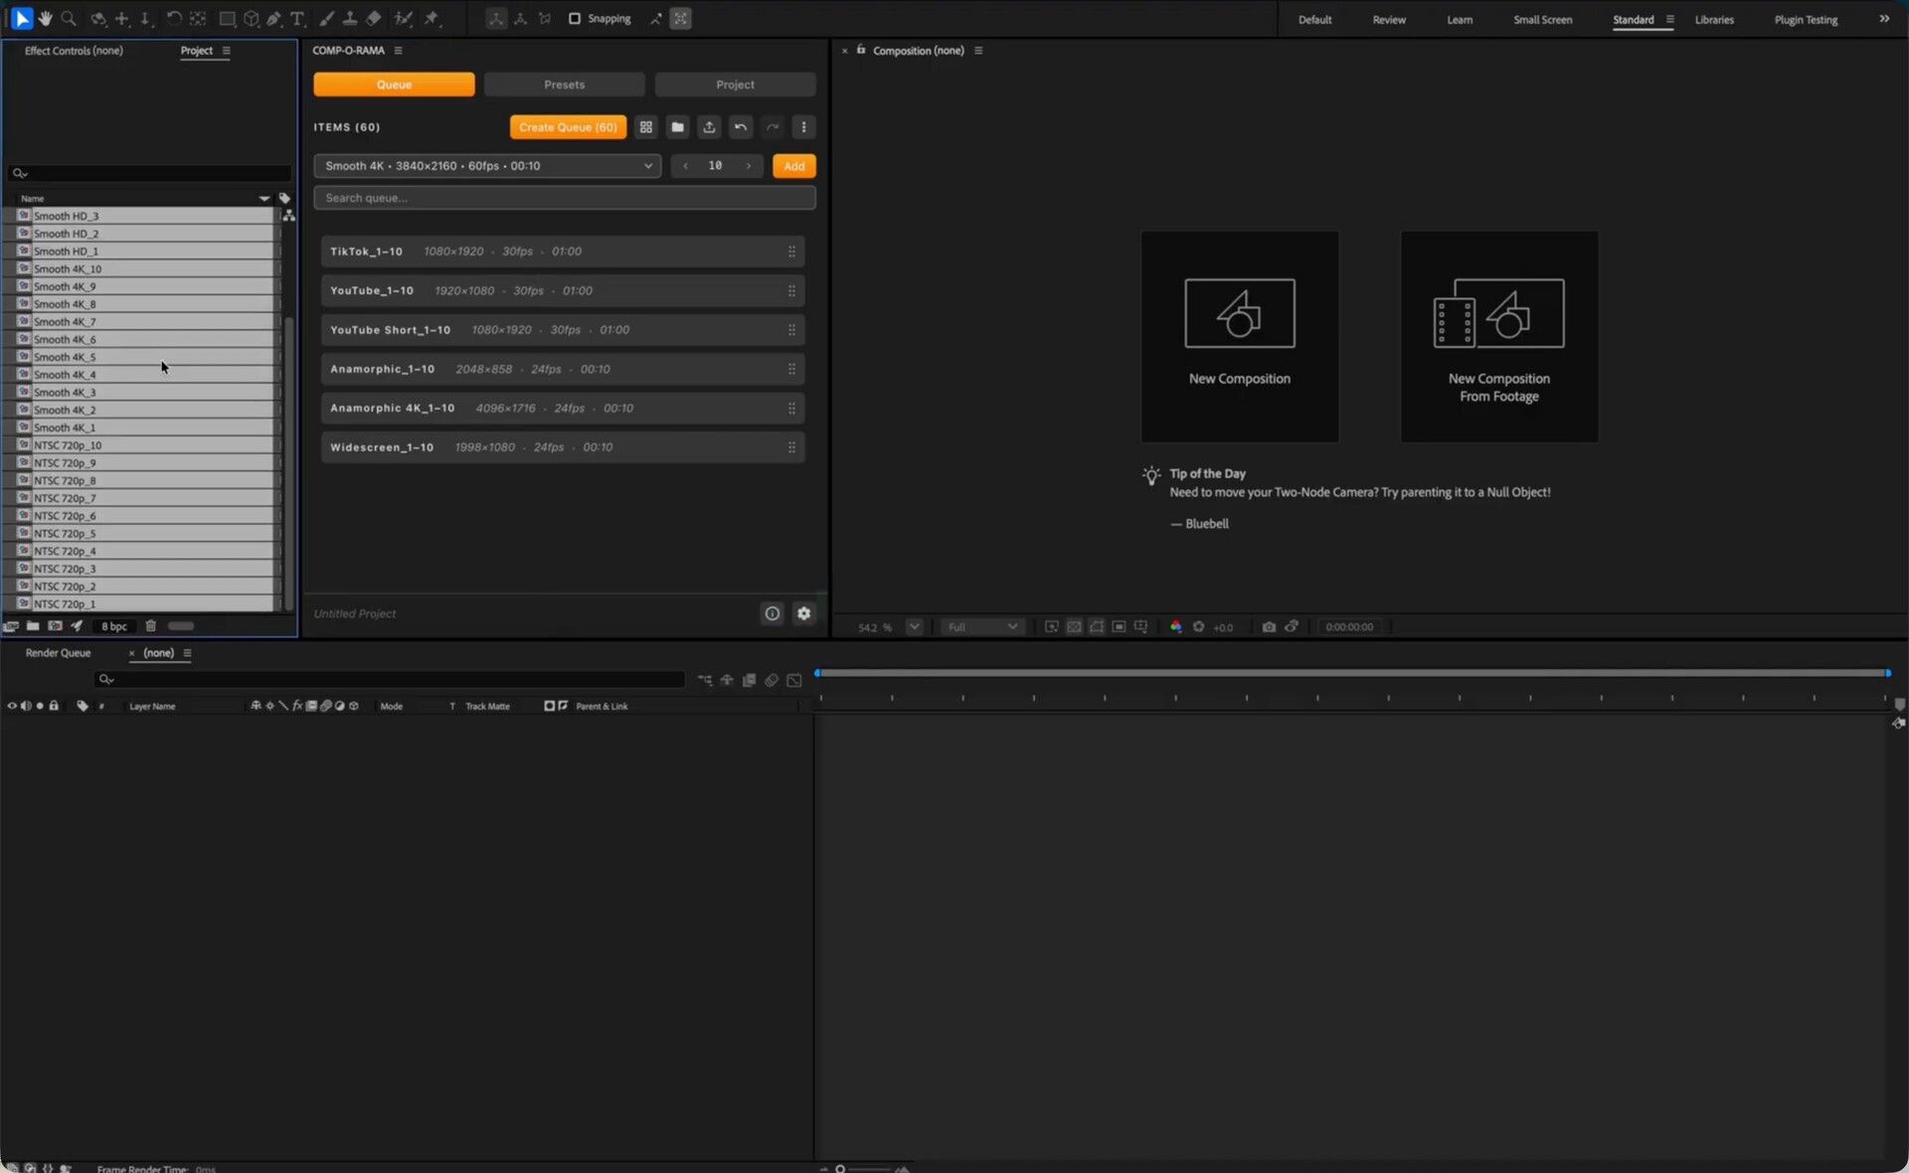The width and height of the screenshot is (1909, 1173).
Task: Click the 8 bpc color depth button
Action: (x=114, y=626)
